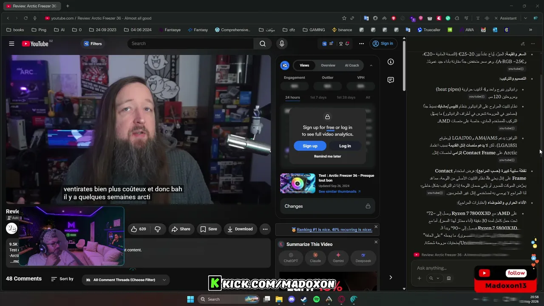The height and width of the screenshot is (306, 544).
Task: Sign in to YouTube
Action: coord(382,43)
